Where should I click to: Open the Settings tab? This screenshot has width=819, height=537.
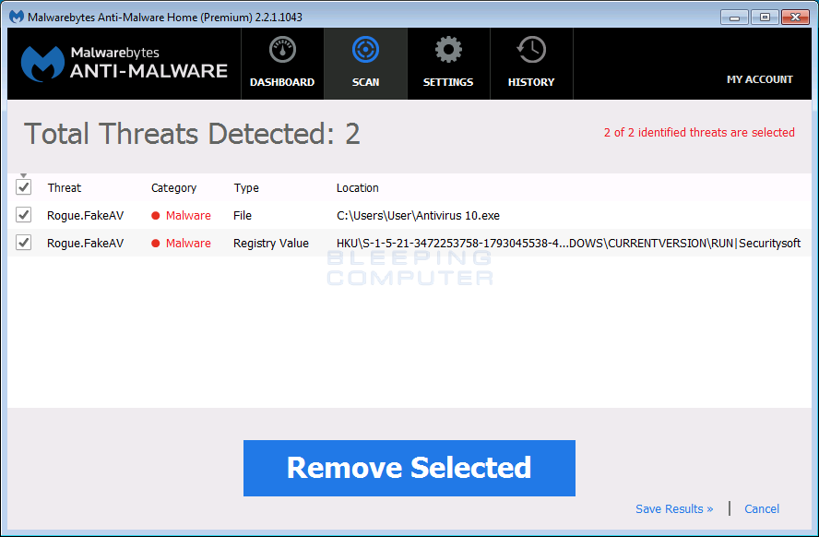pos(448,64)
